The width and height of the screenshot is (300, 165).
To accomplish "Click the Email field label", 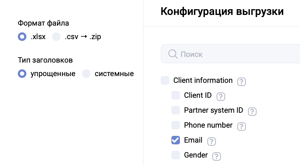I will pos(193,140).
